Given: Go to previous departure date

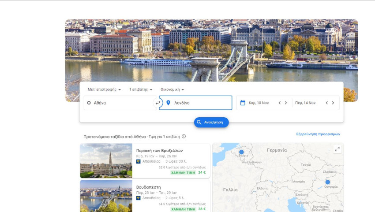Looking at the screenshot, I should click(x=279, y=103).
